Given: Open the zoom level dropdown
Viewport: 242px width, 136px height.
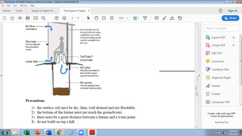Looking at the screenshot, I should coord(127,18).
